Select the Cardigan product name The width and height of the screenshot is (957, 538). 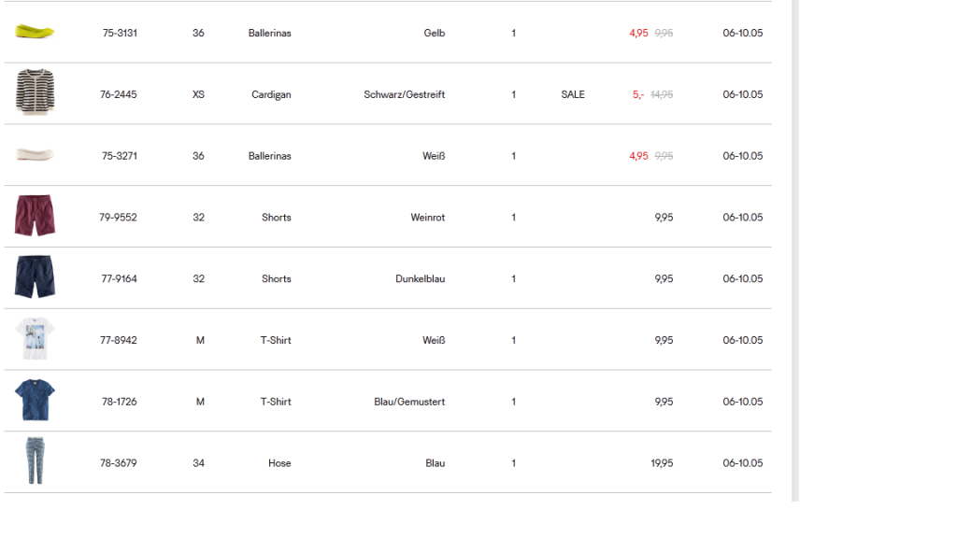tap(271, 94)
